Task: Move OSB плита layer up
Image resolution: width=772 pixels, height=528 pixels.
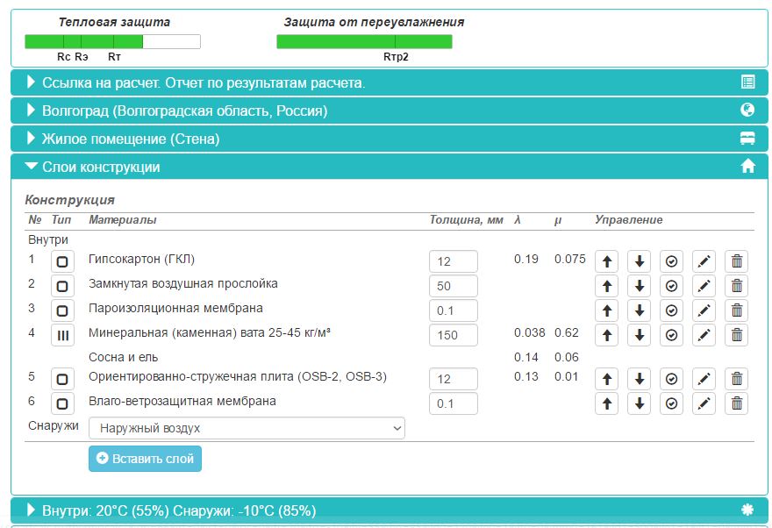Action: 606,379
